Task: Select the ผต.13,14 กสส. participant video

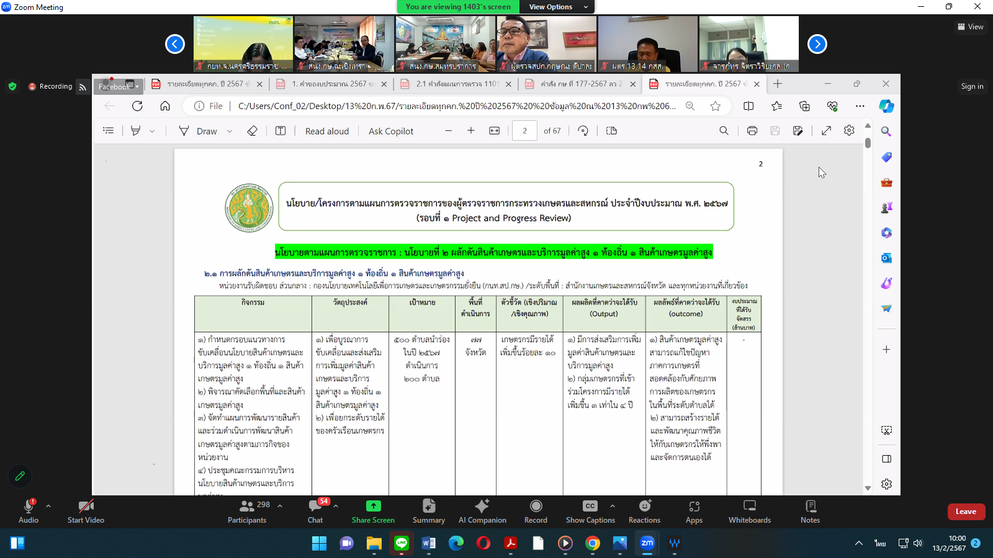Action: (647, 44)
